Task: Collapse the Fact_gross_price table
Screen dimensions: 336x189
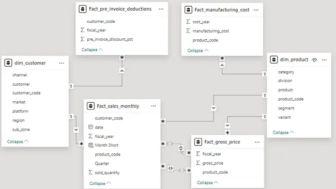Action: pos(207,183)
